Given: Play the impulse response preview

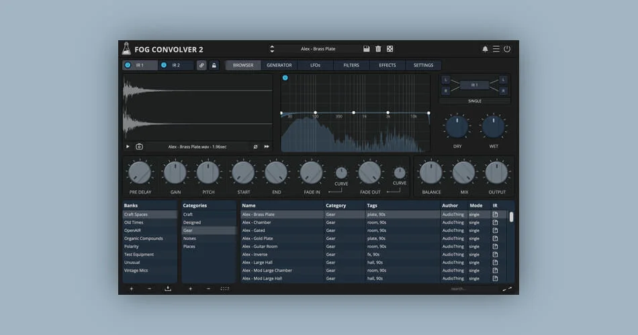Looking at the screenshot, I should tap(128, 147).
